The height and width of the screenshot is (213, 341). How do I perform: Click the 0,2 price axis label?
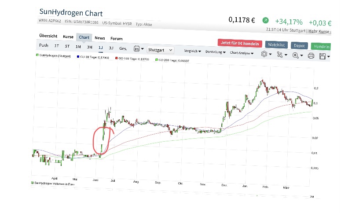(316, 88)
